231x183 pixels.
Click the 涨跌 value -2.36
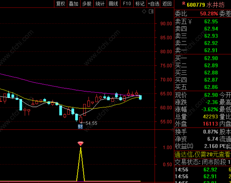click(x=212, y=102)
